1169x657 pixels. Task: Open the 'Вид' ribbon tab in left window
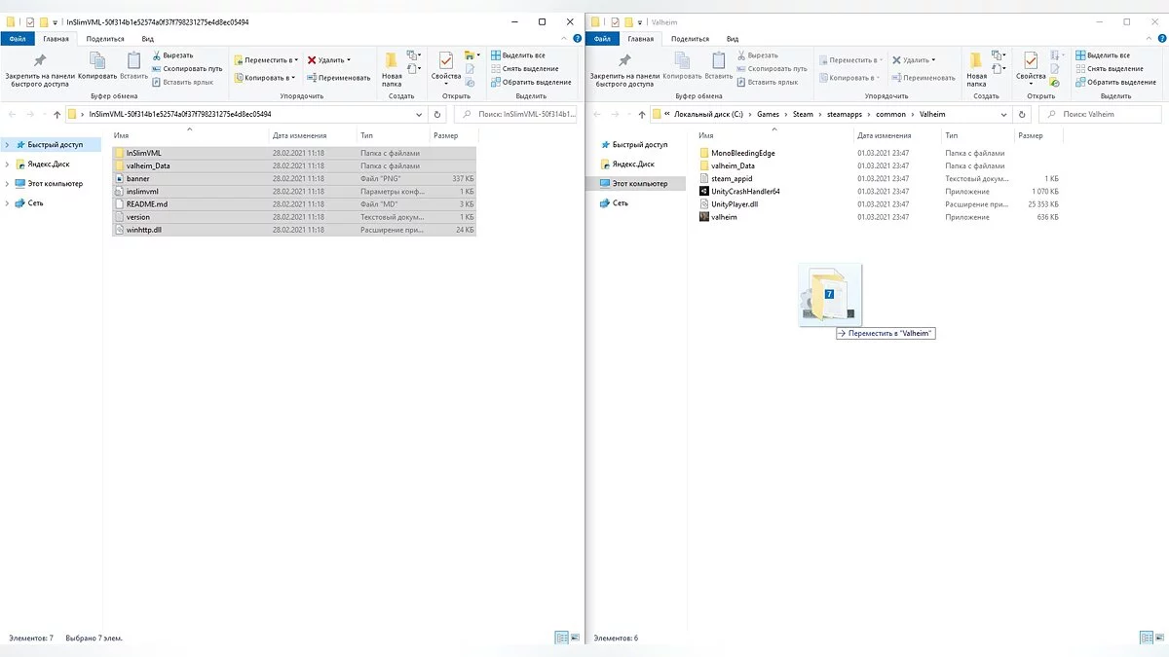(147, 39)
